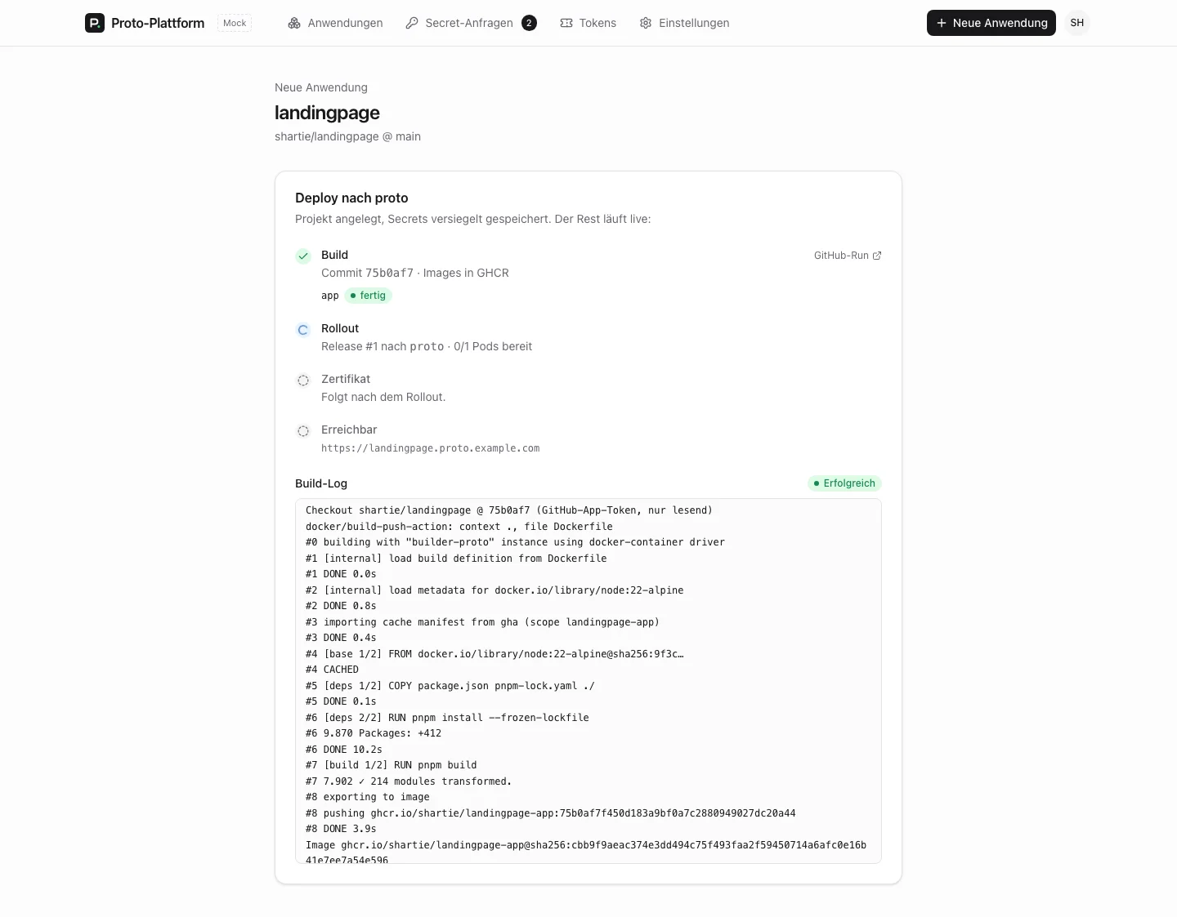Click the Proto-Plattform logo icon
The image size is (1177, 917).
click(x=95, y=23)
